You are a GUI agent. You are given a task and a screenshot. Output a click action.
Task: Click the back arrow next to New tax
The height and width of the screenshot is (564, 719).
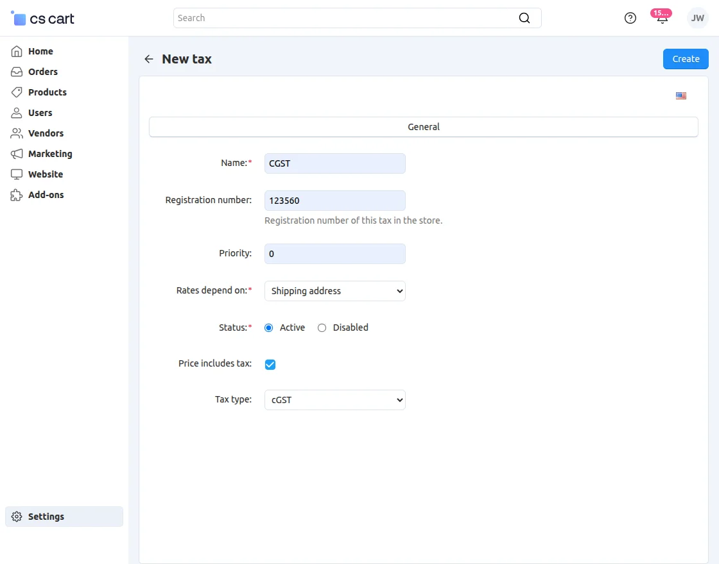pos(149,59)
